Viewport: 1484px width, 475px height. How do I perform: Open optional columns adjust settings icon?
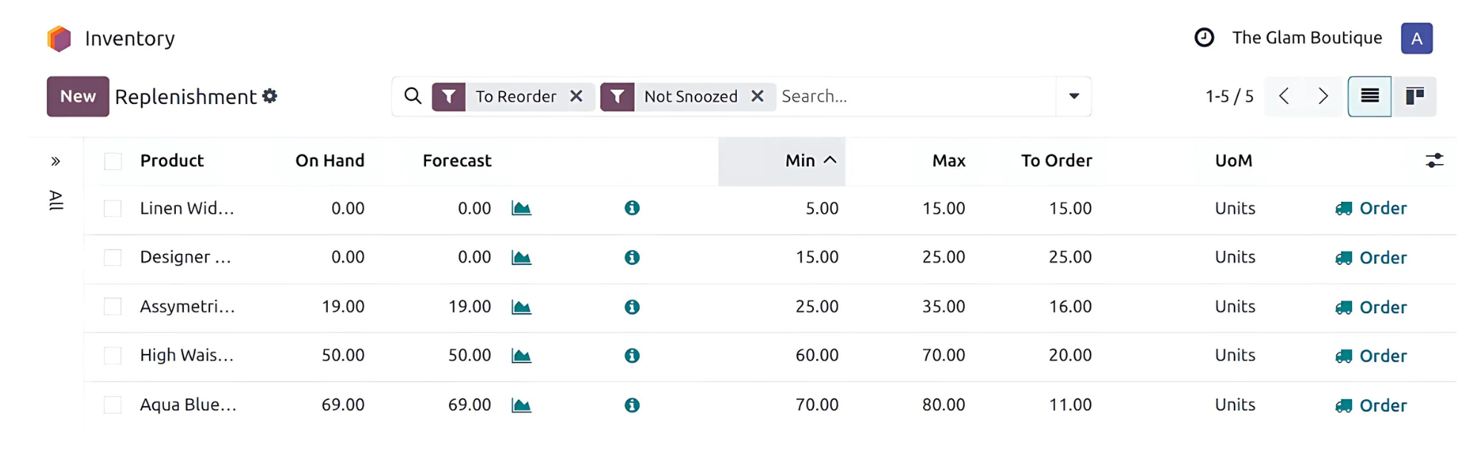pyautogui.click(x=1434, y=161)
